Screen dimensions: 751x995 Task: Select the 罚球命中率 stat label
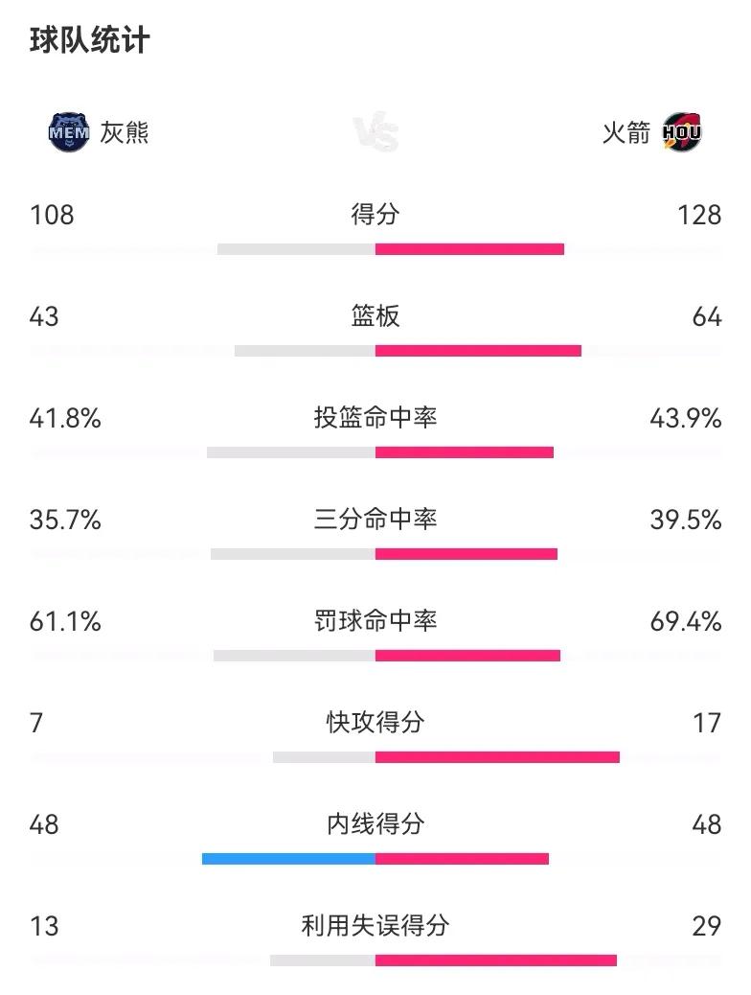tap(375, 620)
